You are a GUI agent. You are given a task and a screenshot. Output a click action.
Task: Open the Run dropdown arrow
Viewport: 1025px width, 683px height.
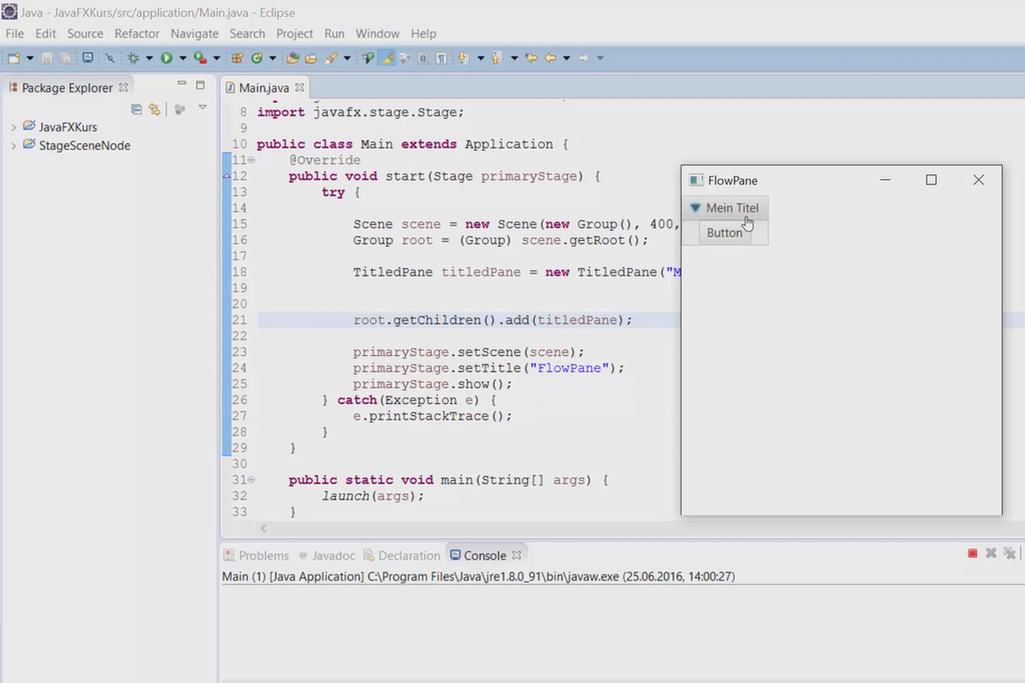pyautogui.click(x=184, y=57)
